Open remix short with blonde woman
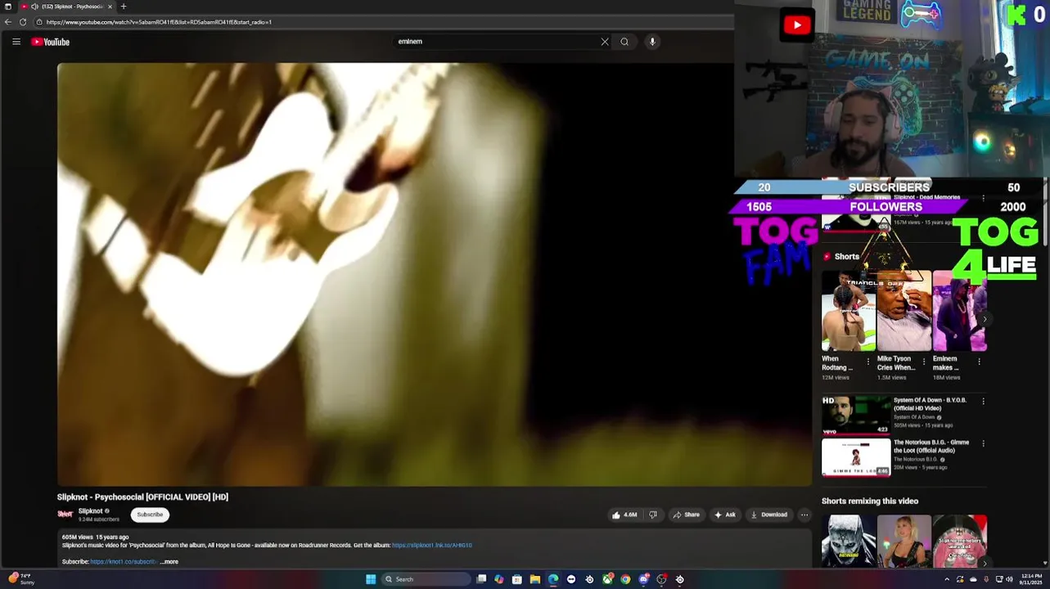 click(904, 541)
